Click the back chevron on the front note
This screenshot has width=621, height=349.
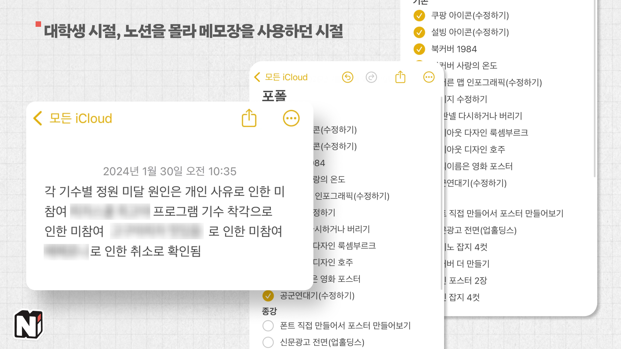pyautogui.click(x=37, y=119)
